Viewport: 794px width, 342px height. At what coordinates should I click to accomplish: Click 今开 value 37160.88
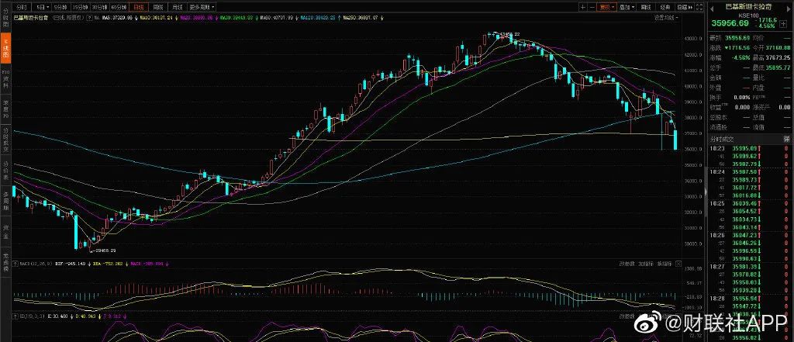[778, 47]
